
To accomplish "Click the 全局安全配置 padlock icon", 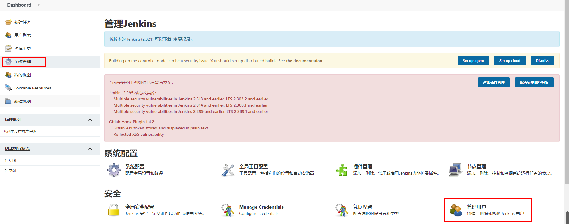I will coord(114,210).
